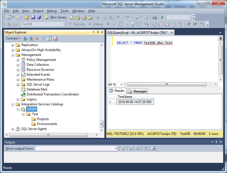Click the Redo arrow icon
Viewport: 227px width, 173px height.
coord(128,18)
